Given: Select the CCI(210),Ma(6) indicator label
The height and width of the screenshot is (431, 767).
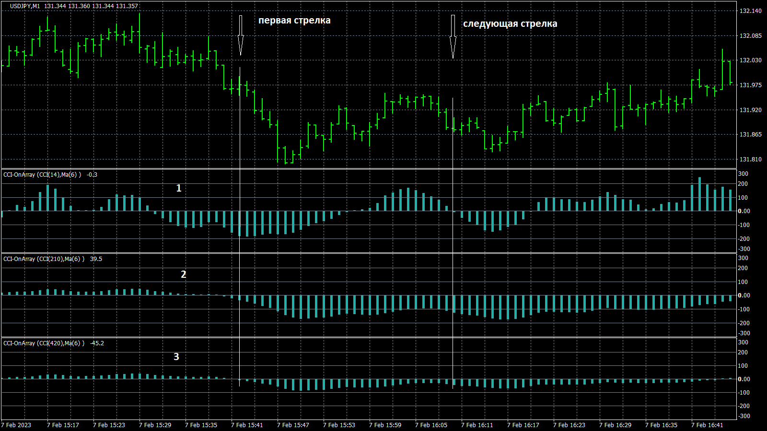Looking at the screenshot, I should (44, 259).
